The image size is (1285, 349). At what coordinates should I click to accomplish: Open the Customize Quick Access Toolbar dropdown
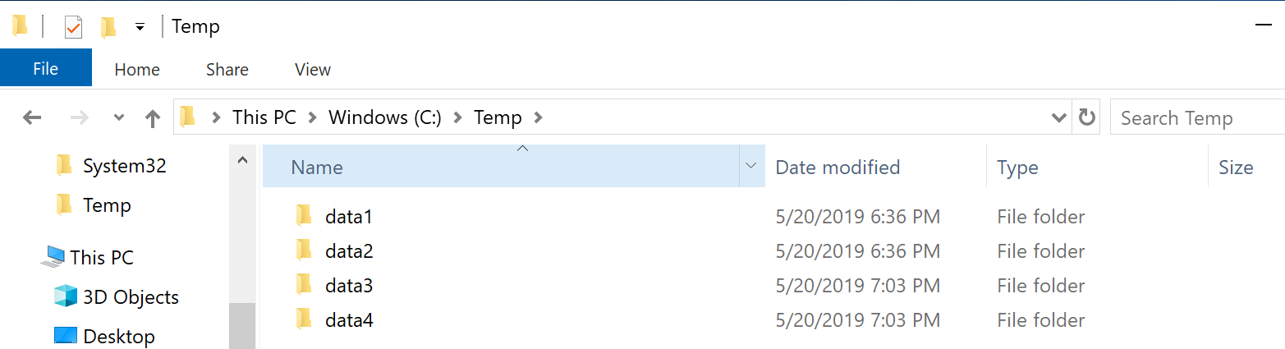pyautogui.click(x=140, y=27)
